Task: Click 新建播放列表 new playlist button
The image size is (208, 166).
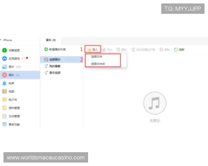Action: [x=55, y=49]
